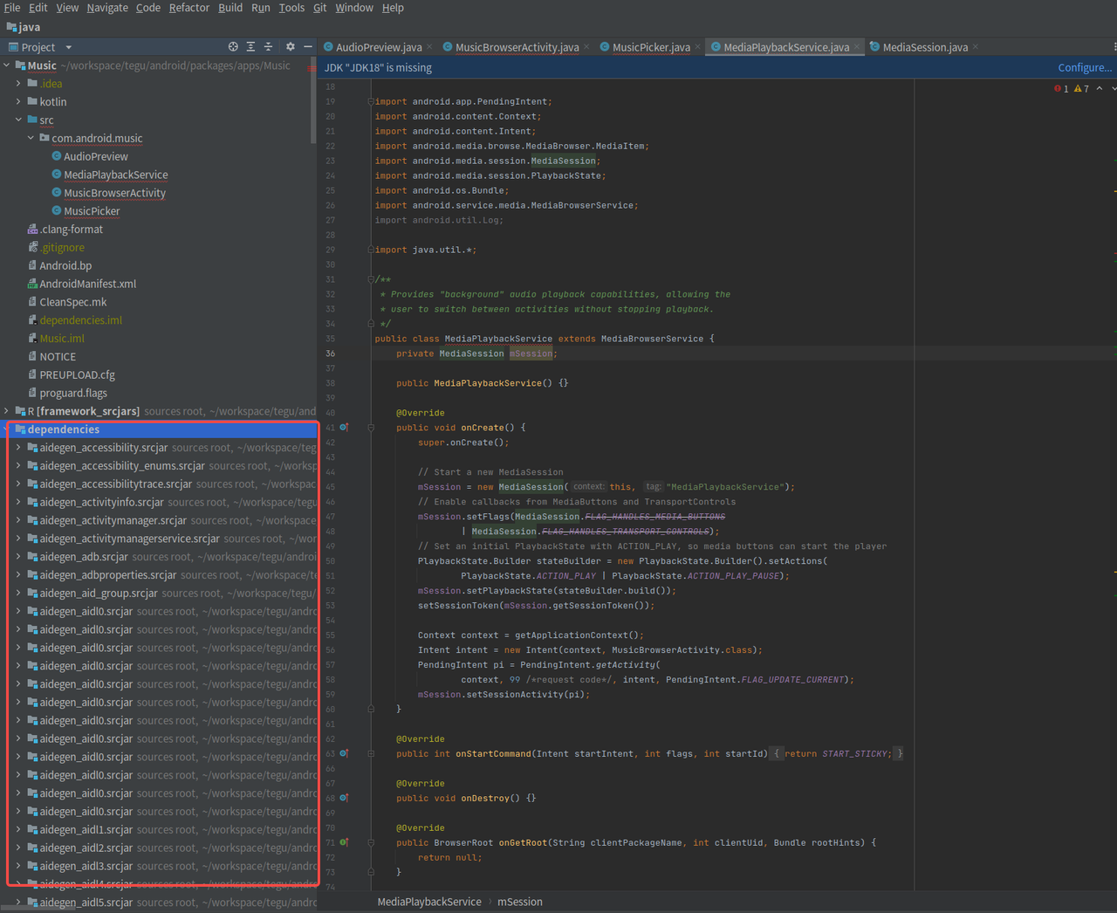
Task: Click the java navigation bar item
Action: 24,27
